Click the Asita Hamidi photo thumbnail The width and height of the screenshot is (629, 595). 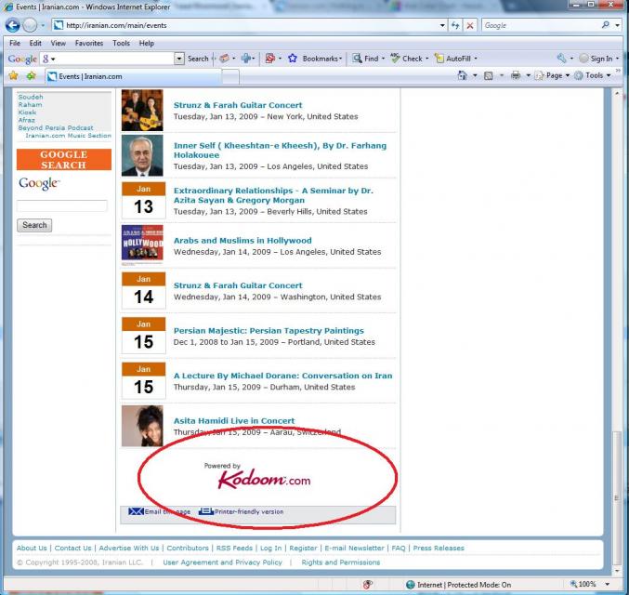pyautogui.click(x=142, y=426)
